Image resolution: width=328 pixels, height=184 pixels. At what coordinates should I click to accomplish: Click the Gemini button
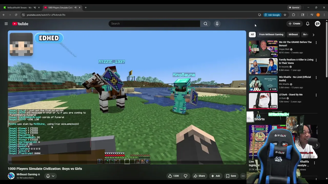[x=294, y=7]
